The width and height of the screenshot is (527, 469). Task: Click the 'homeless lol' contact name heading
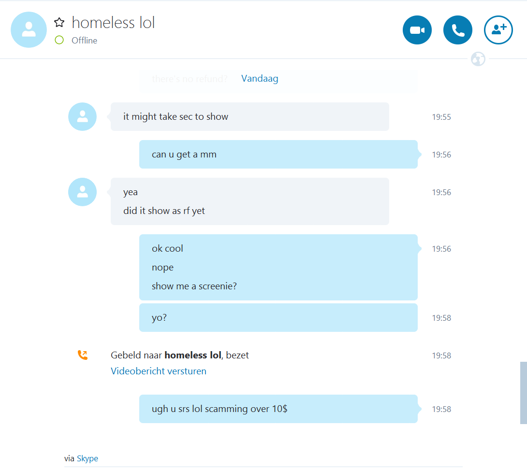[113, 23]
